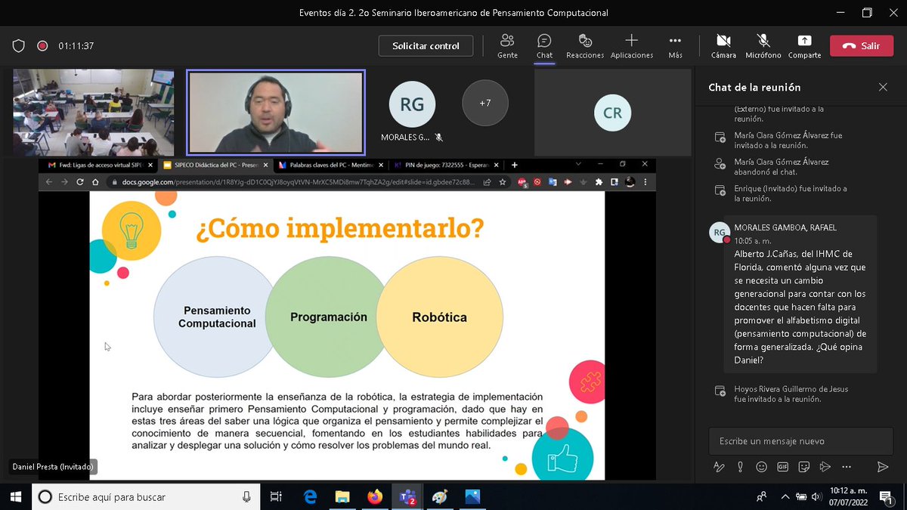Image resolution: width=907 pixels, height=510 pixels.
Task: Select the presenter's webcam video tile
Action: click(276, 113)
